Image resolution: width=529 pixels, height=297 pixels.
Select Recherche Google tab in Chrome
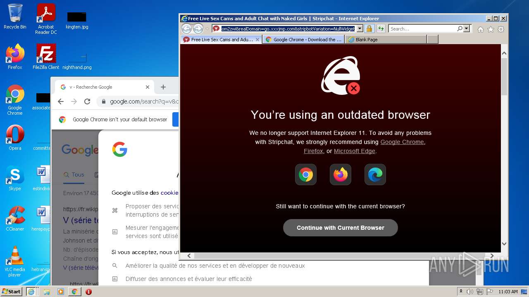(x=104, y=87)
